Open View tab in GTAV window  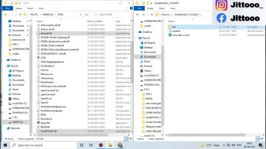point(41,8)
